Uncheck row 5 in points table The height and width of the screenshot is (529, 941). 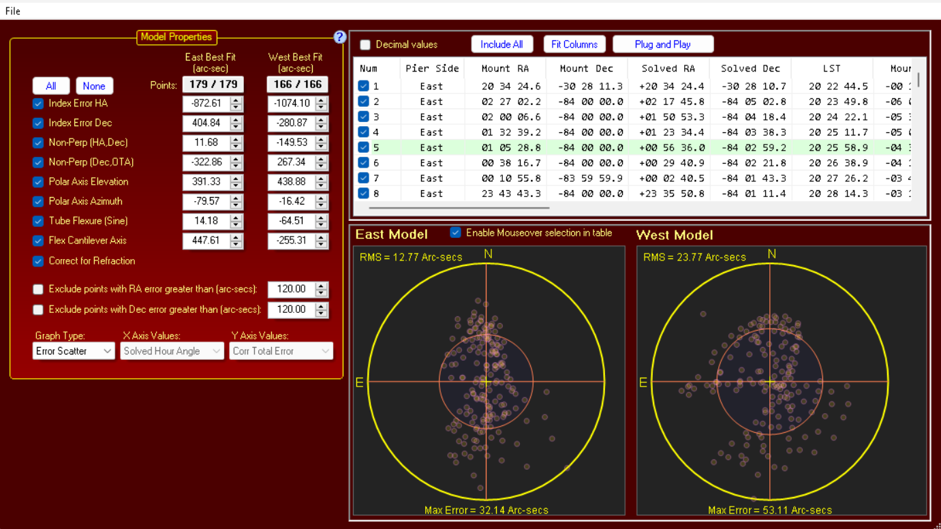(363, 147)
